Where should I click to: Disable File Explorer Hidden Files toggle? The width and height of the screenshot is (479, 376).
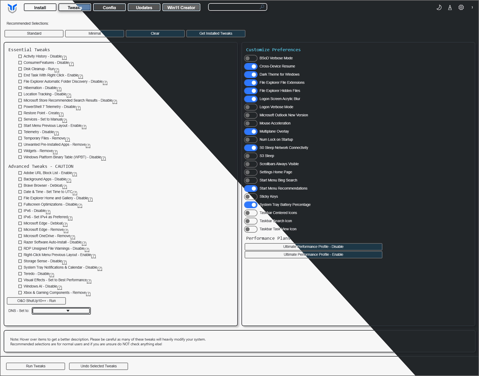[251, 91]
